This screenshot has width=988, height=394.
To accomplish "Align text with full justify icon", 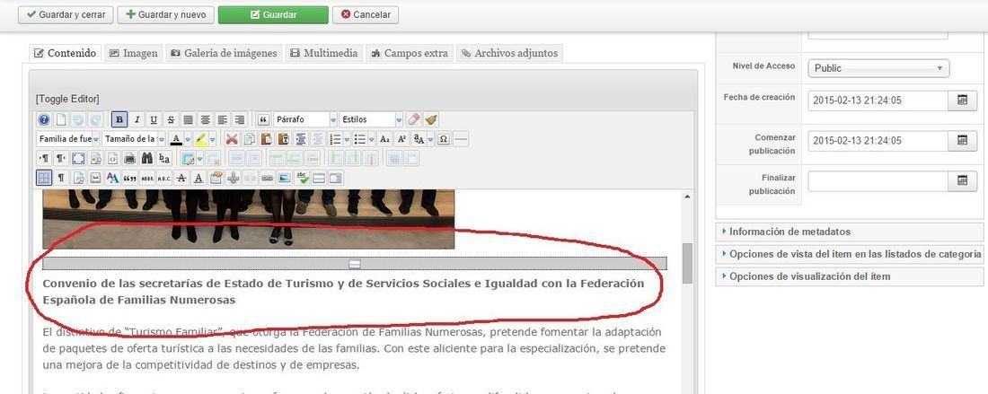I will (189, 119).
